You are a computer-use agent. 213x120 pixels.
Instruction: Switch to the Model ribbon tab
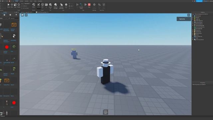pos(21,1)
